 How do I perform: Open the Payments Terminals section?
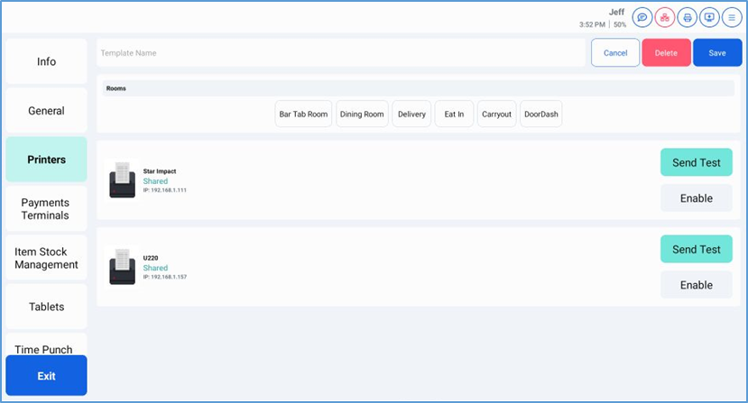point(46,209)
